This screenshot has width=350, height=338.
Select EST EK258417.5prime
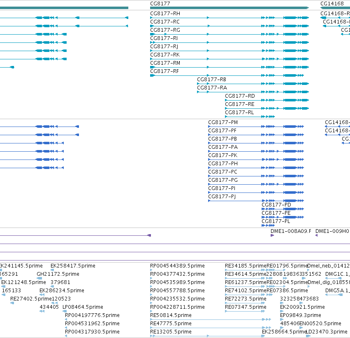(73, 266)
